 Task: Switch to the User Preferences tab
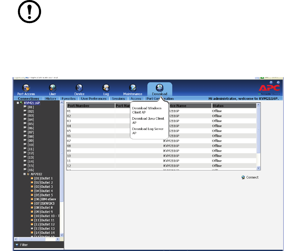coord(94,99)
